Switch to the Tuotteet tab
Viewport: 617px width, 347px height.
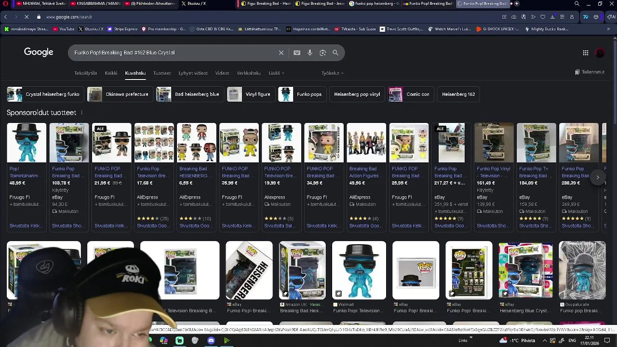click(x=162, y=73)
